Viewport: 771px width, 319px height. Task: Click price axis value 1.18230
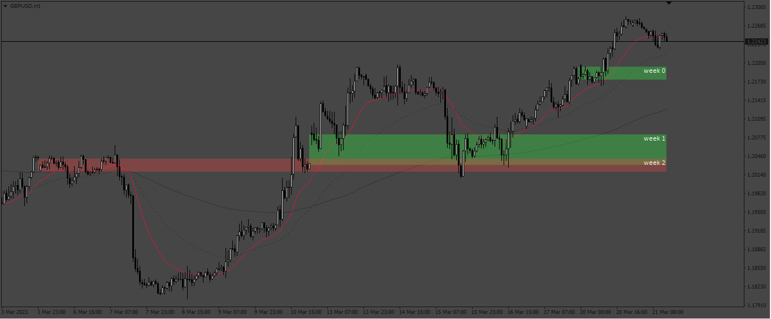756,286
